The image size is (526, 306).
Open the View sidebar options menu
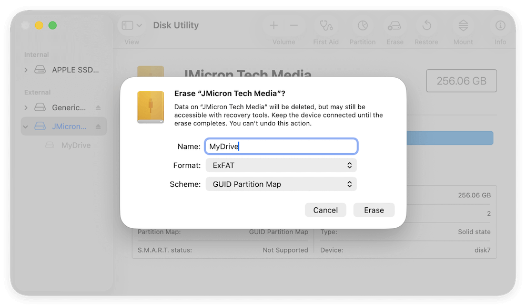click(131, 25)
